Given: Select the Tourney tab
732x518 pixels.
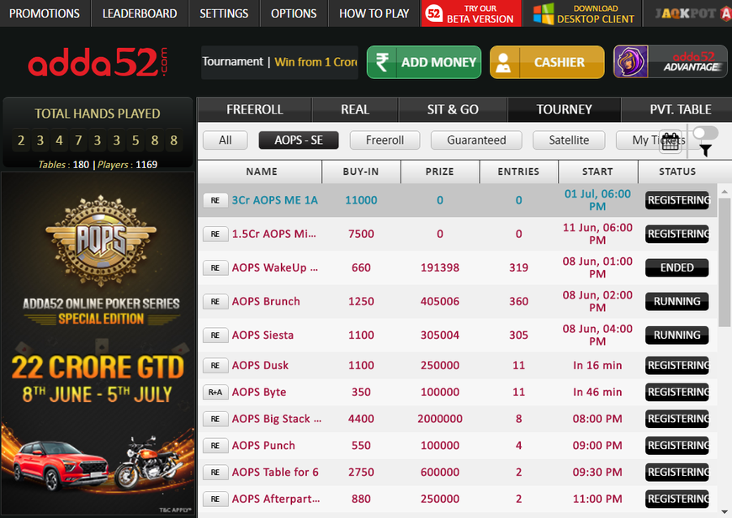Looking at the screenshot, I should coord(564,109).
